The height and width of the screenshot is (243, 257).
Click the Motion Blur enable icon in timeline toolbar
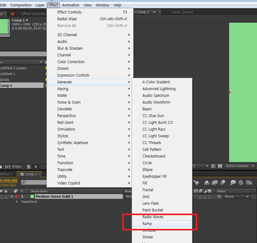[223, 182]
